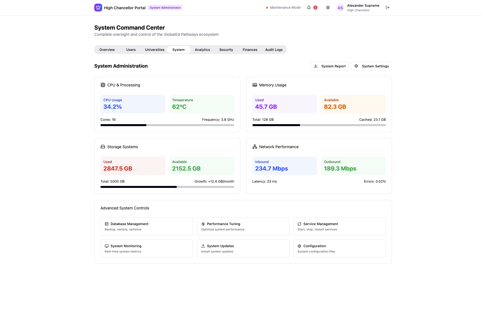Click the Memory Usage icon
The image size is (483, 321).
click(255, 85)
